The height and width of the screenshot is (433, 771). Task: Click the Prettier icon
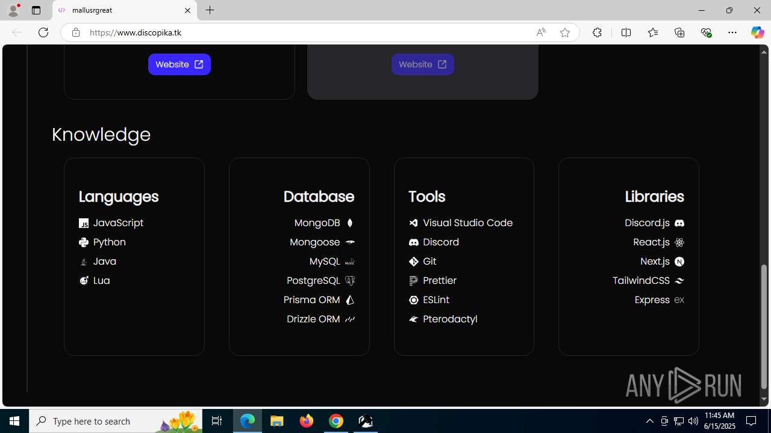(x=413, y=281)
